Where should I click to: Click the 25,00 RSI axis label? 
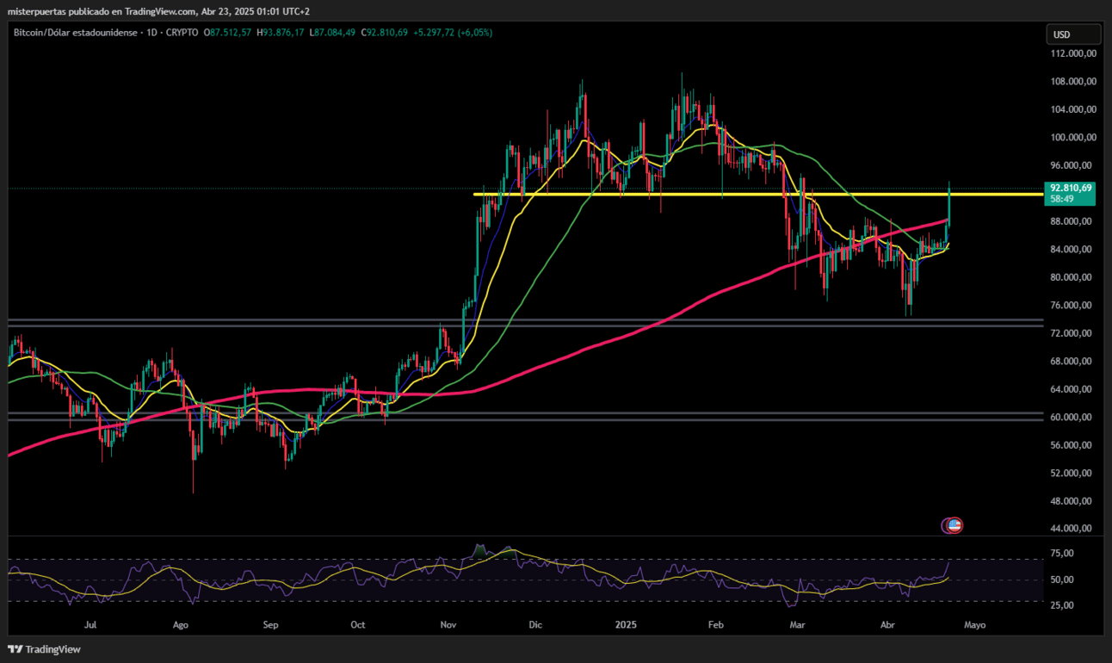[1062, 605]
